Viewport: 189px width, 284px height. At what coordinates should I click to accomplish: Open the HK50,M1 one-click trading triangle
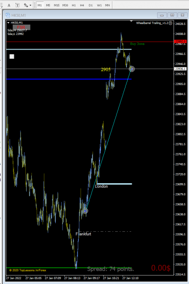click(x=8, y=23)
